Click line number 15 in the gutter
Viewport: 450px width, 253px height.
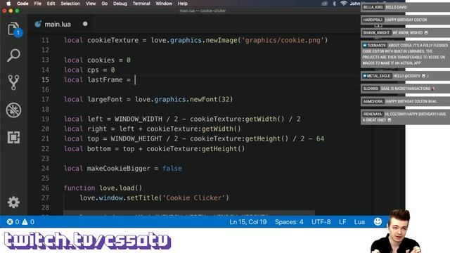tap(45, 79)
